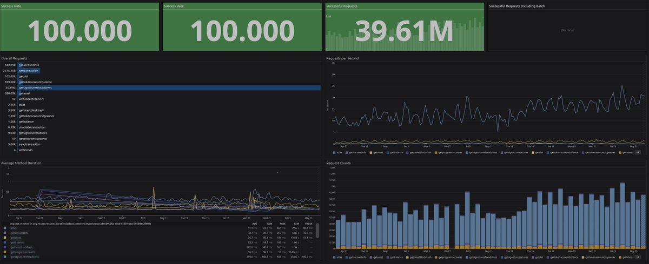Click the first Success Rate panel title
This screenshot has height=264, width=649.
pos(10,5)
